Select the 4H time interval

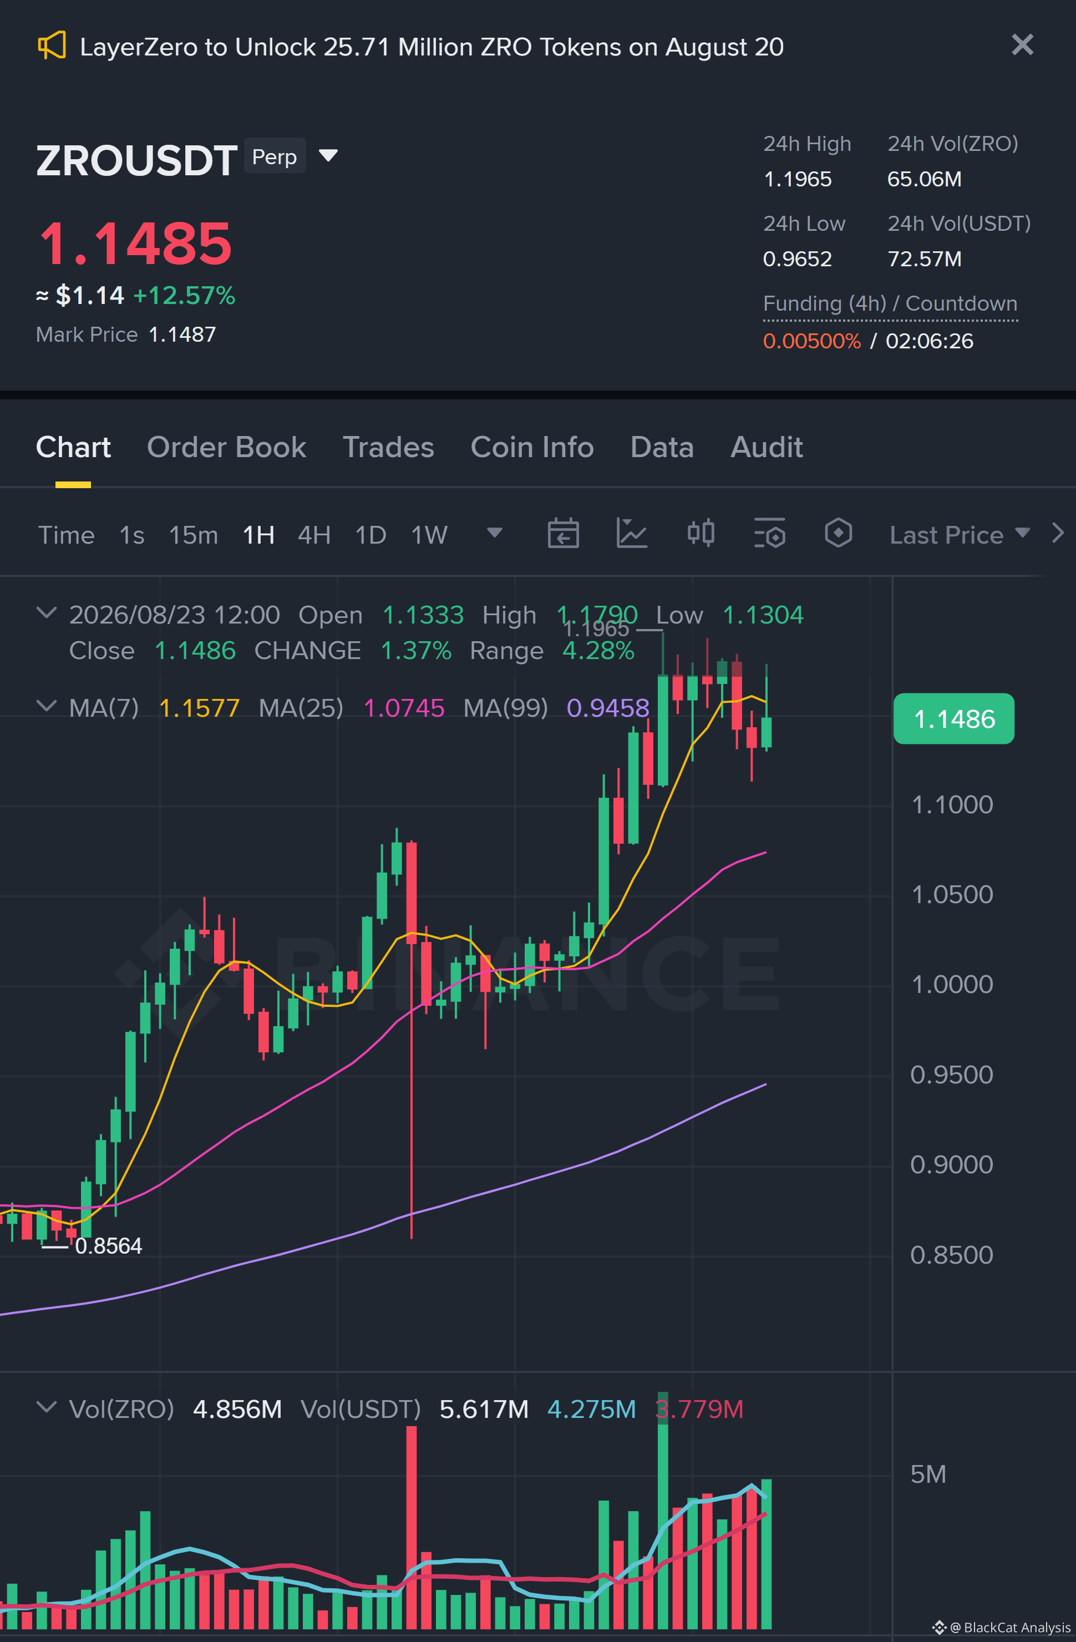[x=314, y=535]
